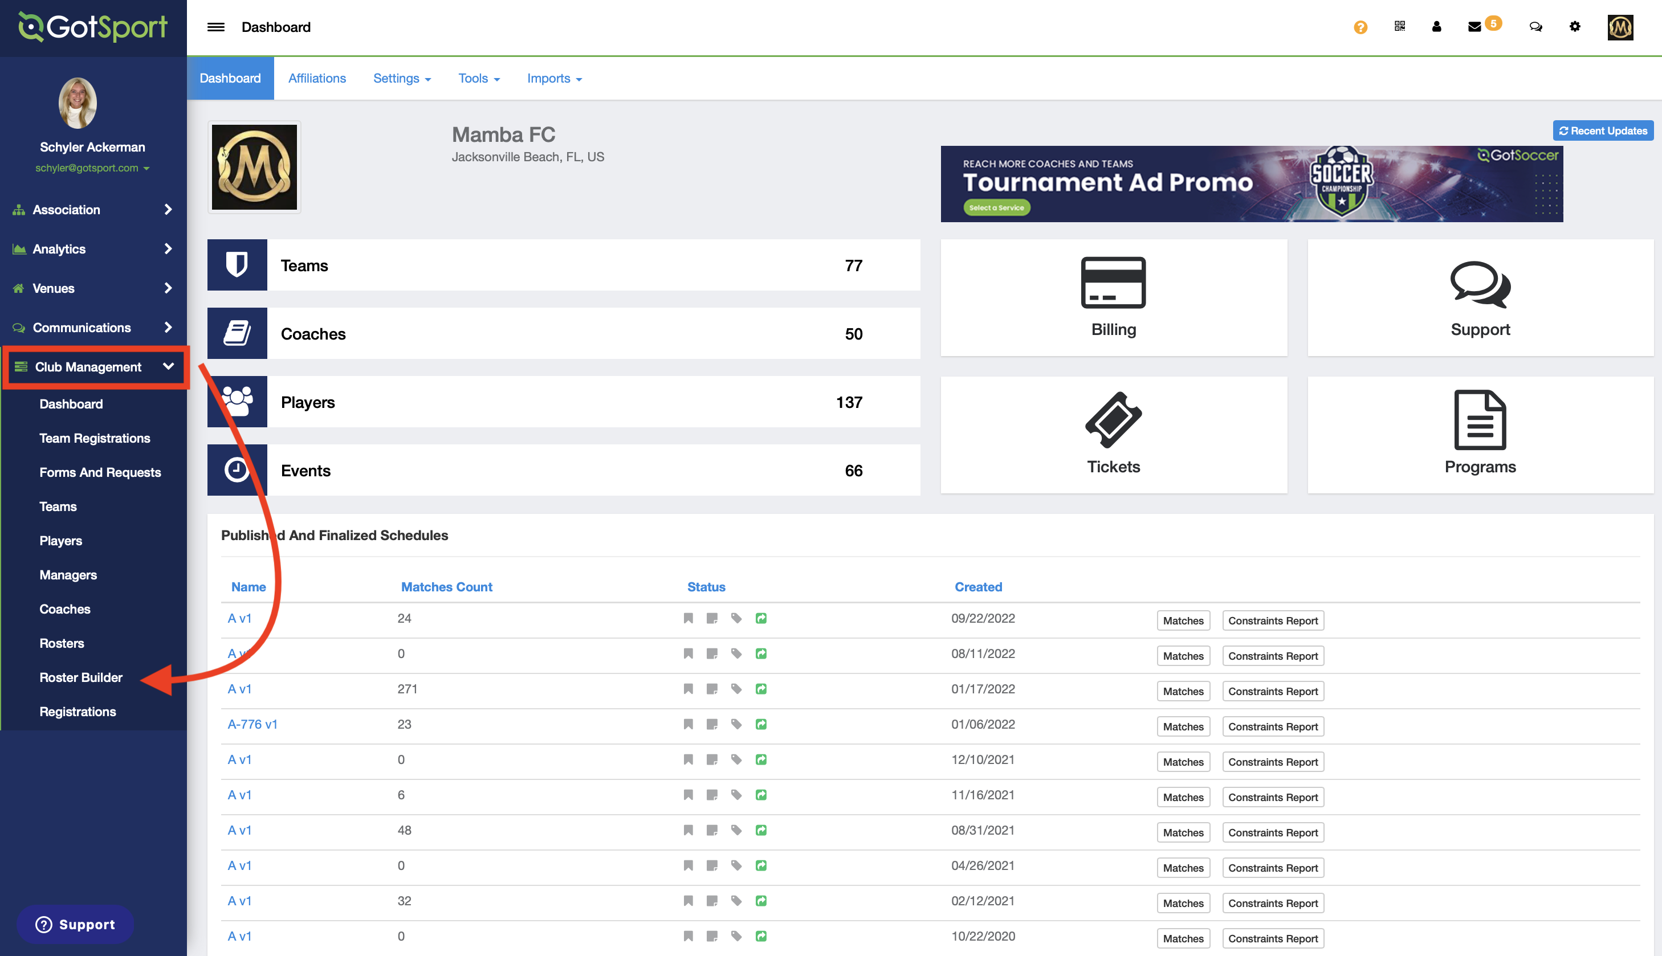Open the mail envelope icon with 5 badge
Viewport: 1662px width, 956px height.
1475,27
